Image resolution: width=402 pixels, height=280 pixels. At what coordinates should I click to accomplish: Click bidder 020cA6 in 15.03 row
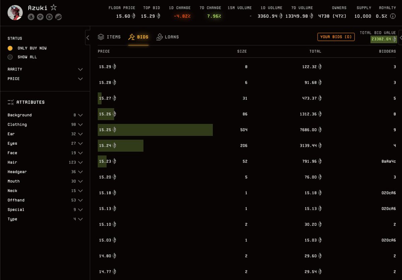[x=389, y=240]
